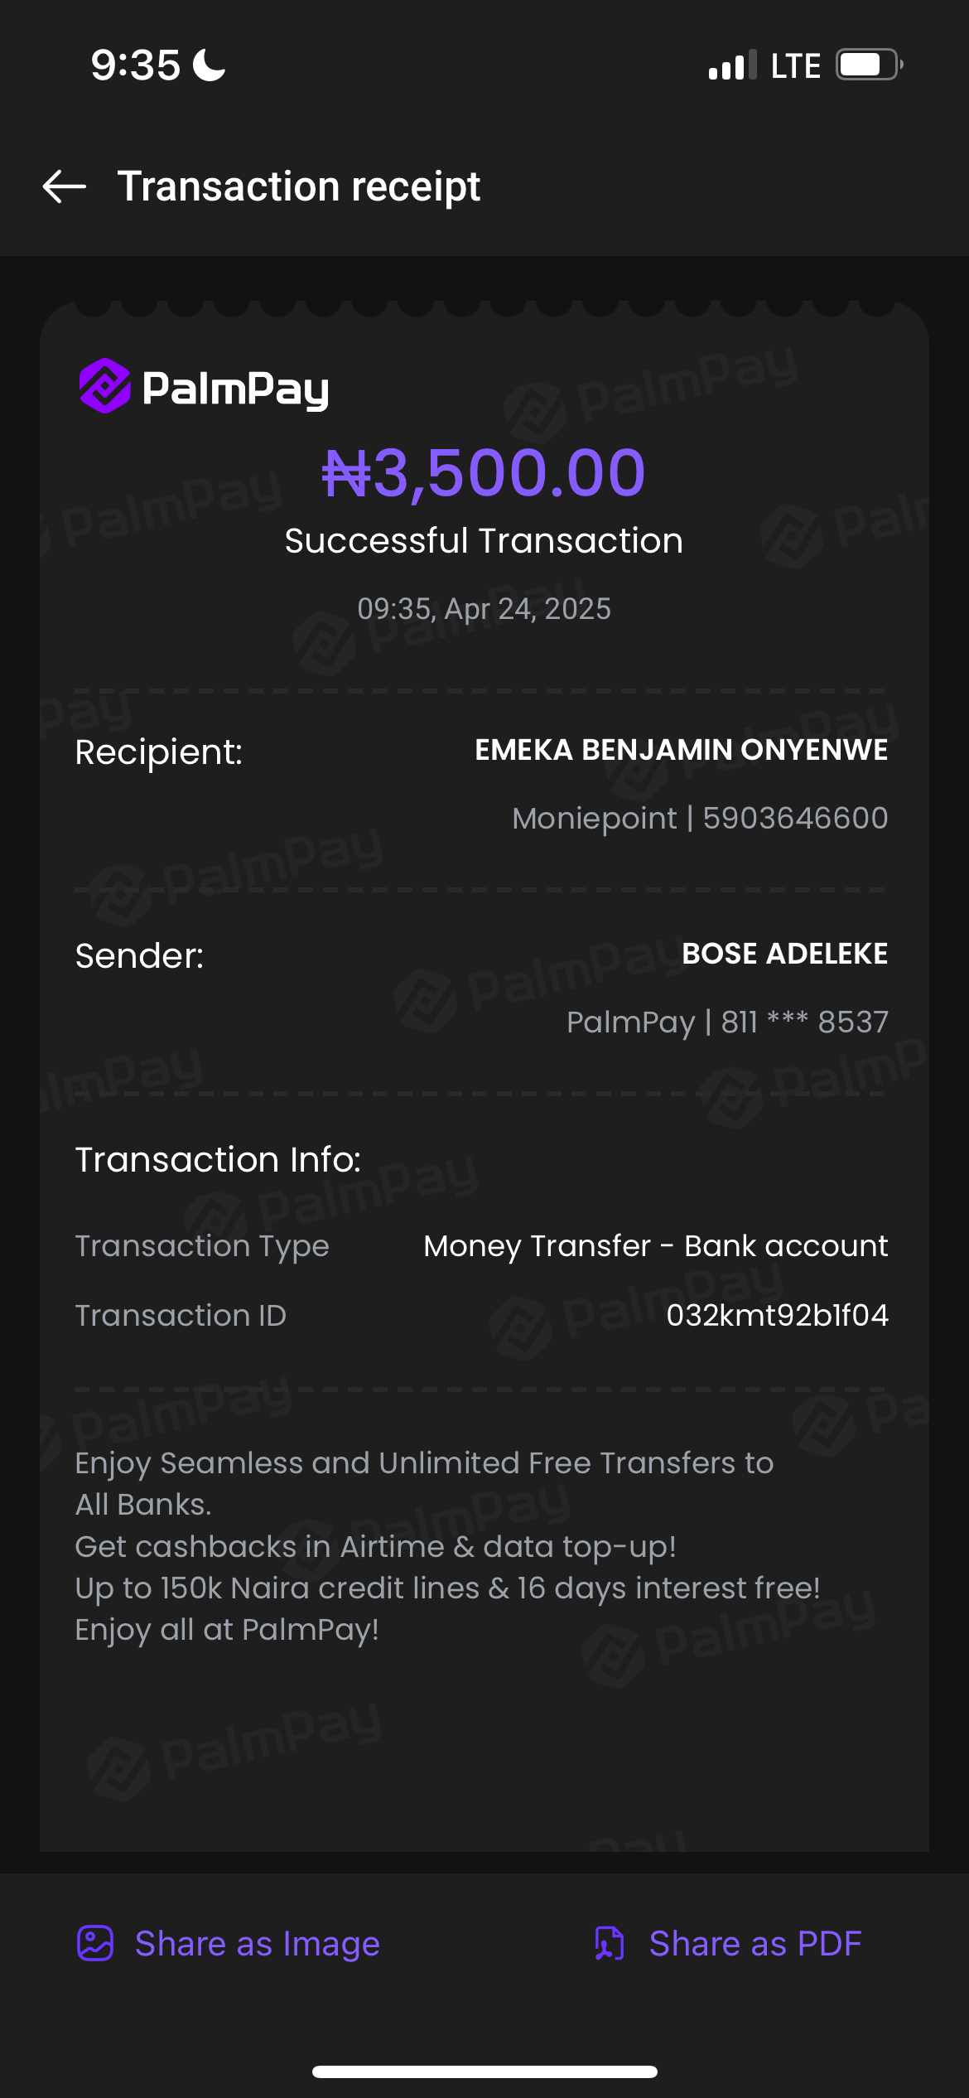Tap the back arrow icon
The width and height of the screenshot is (969, 2098).
[x=65, y=186]
